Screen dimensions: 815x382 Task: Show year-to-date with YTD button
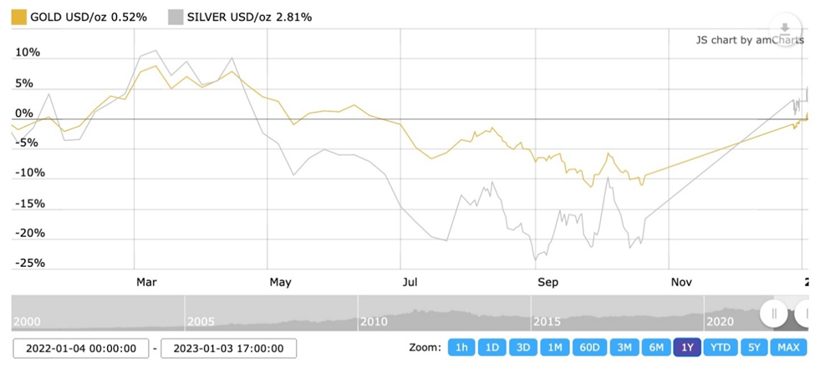721,348
